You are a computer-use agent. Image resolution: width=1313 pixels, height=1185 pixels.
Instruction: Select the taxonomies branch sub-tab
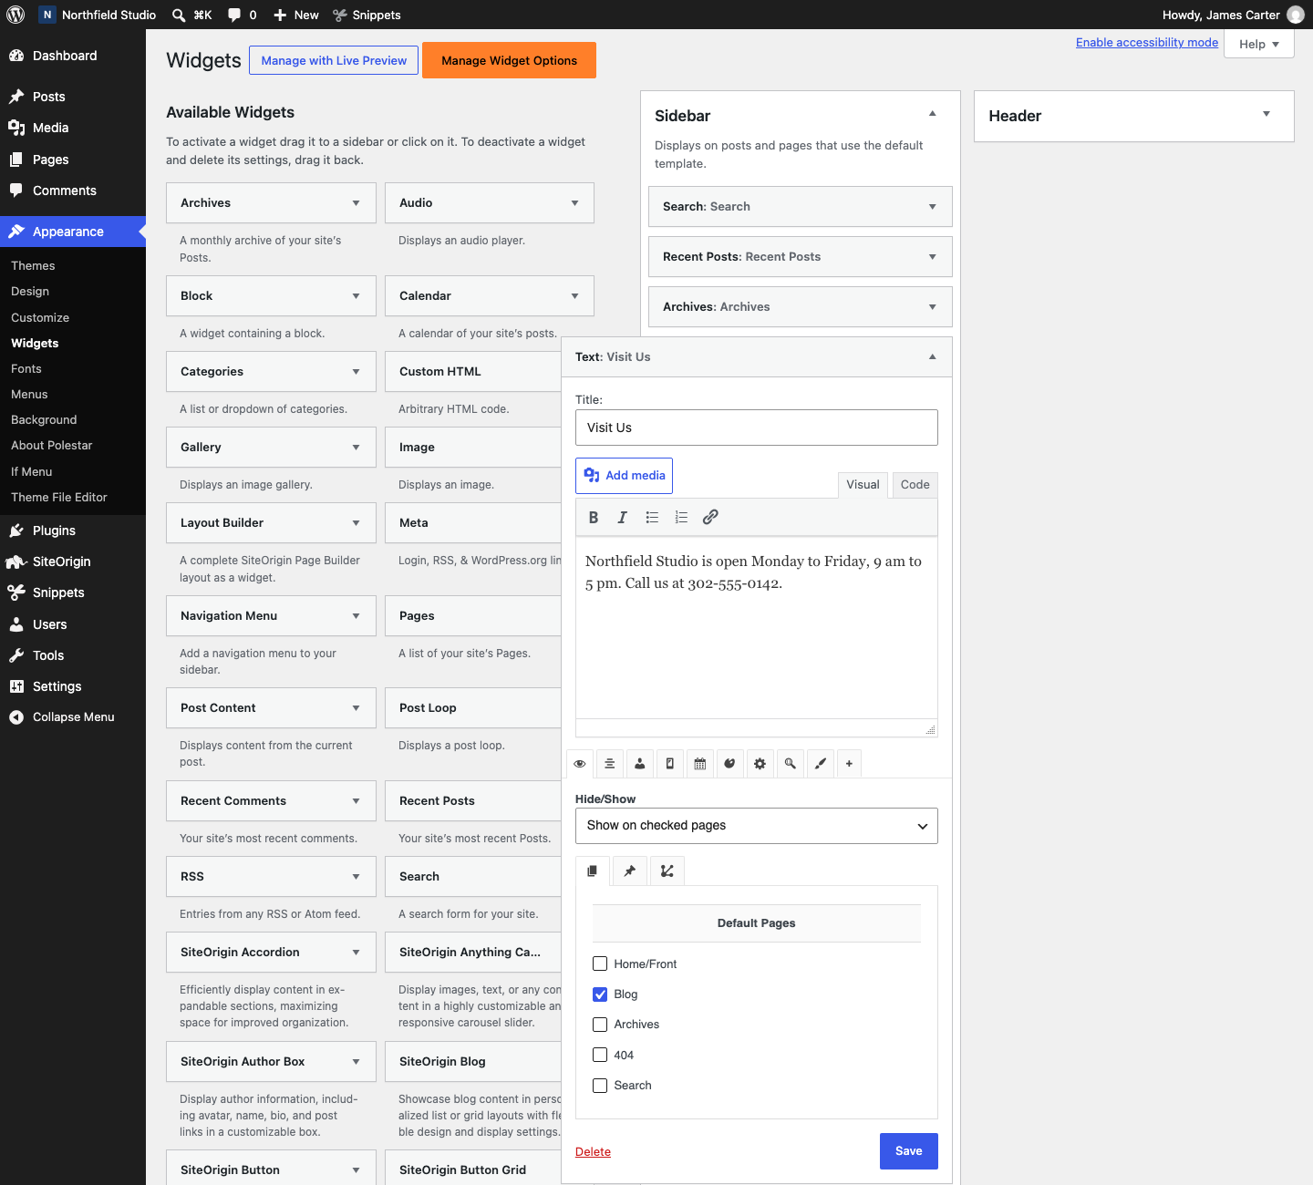pyautogui.click(x=667, y=871)
